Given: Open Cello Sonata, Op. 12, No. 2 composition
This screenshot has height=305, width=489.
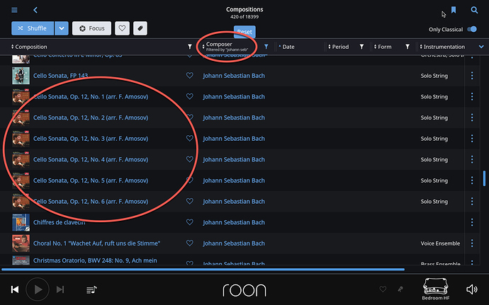Looking at the screenshot, I should point(91,117).
